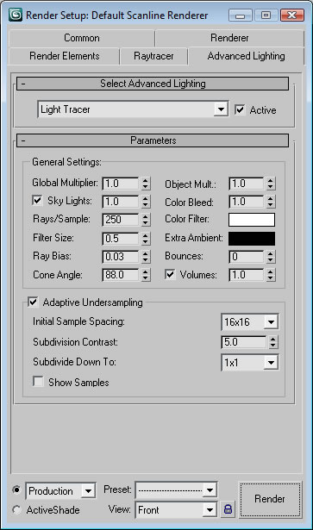Open the Light Tracer plugin dropdown
313x530 pixels.
(133, 109)
